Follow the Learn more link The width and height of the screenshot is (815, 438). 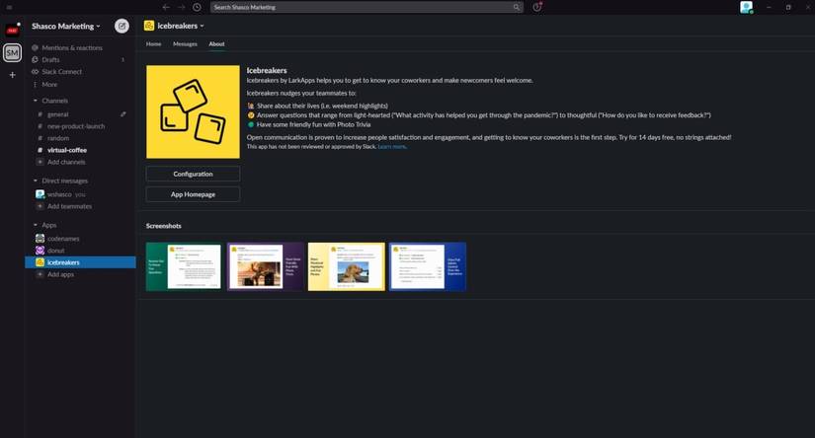tap(391, 147)
